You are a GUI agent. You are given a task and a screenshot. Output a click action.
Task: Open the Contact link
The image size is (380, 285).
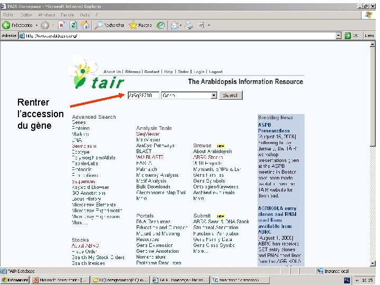click(x=152, y=72)
